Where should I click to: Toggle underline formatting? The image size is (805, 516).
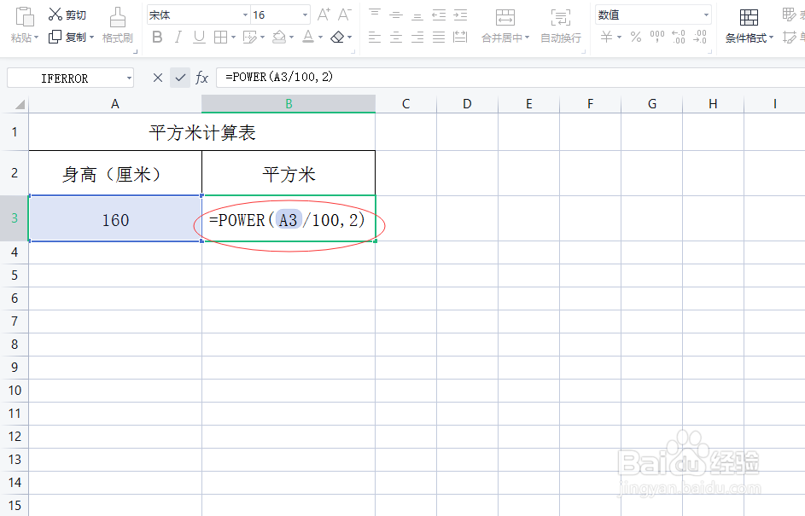click(x=198, y=38)
